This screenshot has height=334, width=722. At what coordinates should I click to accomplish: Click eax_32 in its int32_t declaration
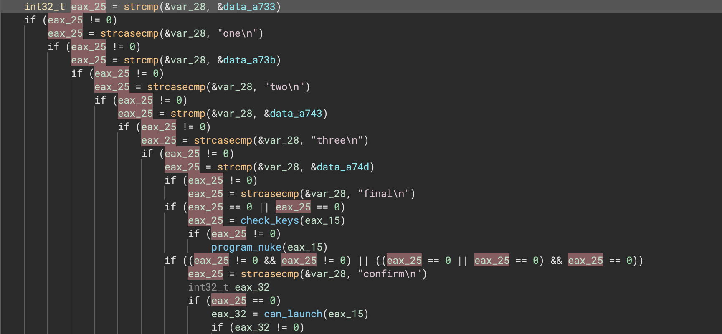[x=252, y=287]
